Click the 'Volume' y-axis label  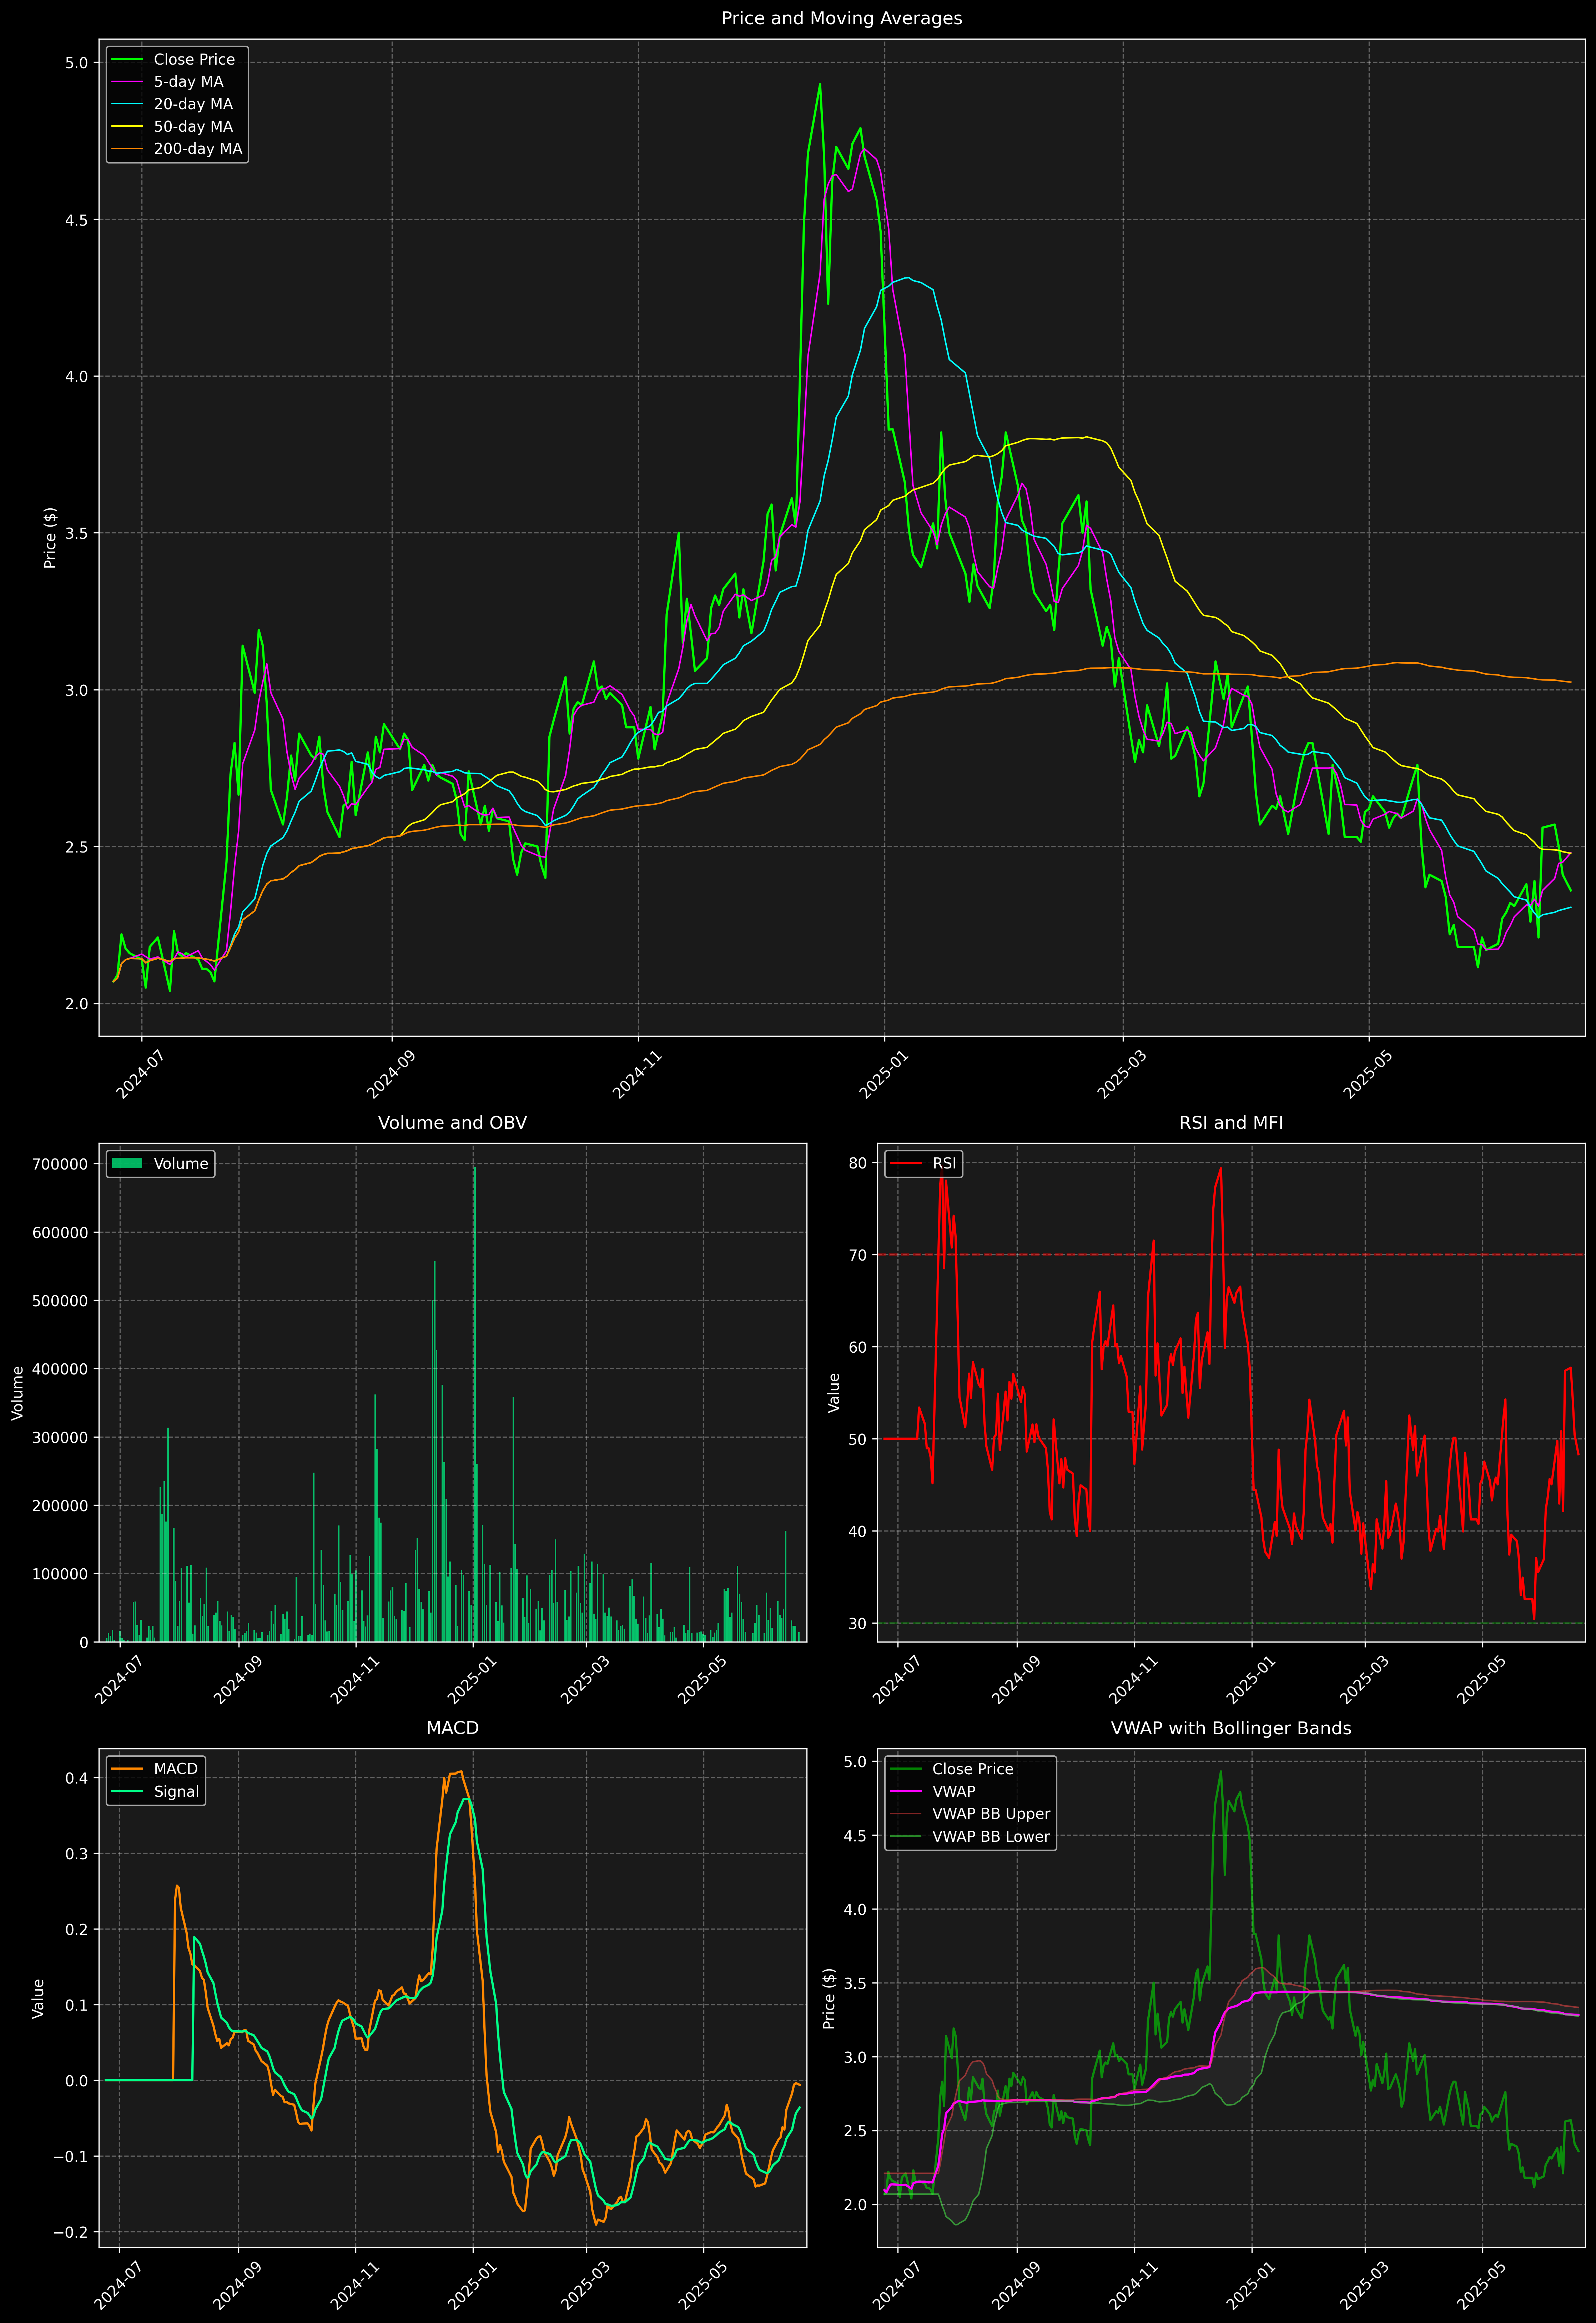click(18, 1393)
